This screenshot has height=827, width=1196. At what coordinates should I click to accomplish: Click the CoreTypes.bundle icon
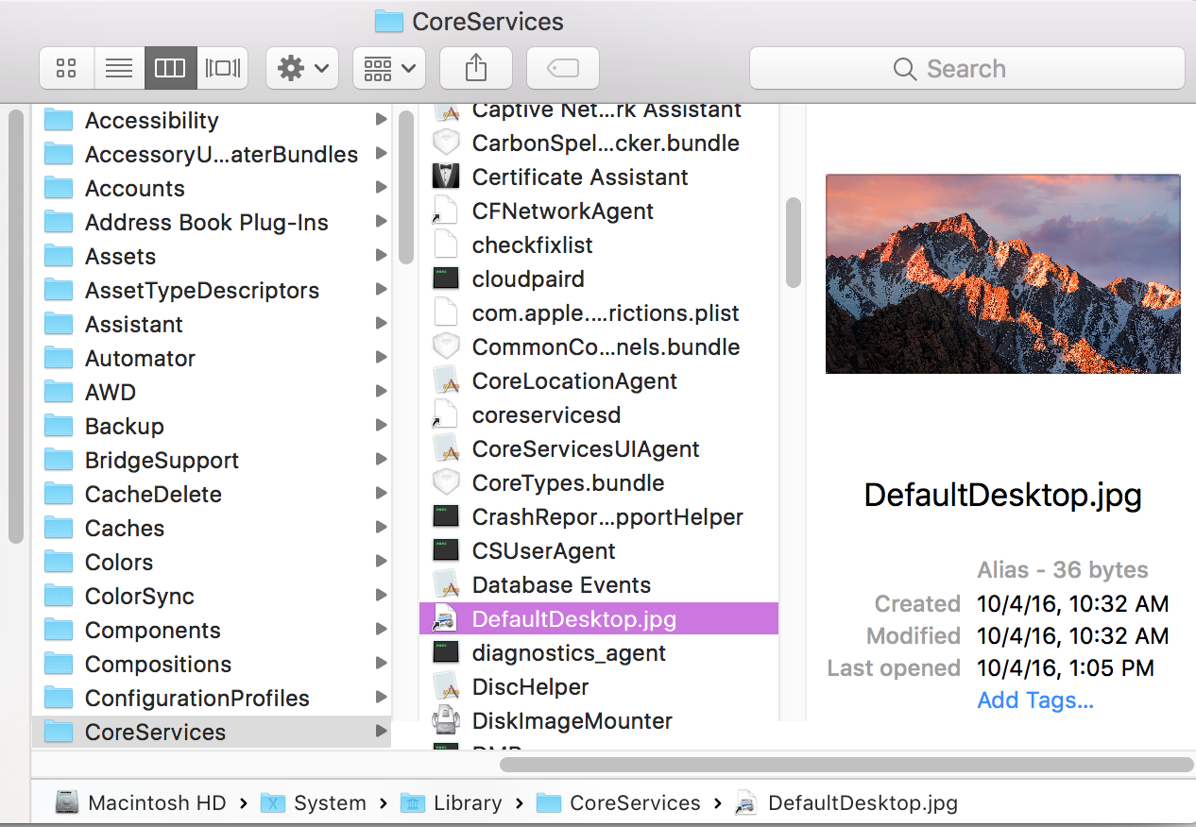tap(445, 482)
